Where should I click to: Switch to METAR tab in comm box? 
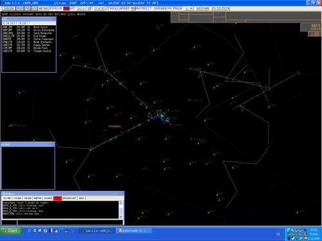(x=38, y=199)
